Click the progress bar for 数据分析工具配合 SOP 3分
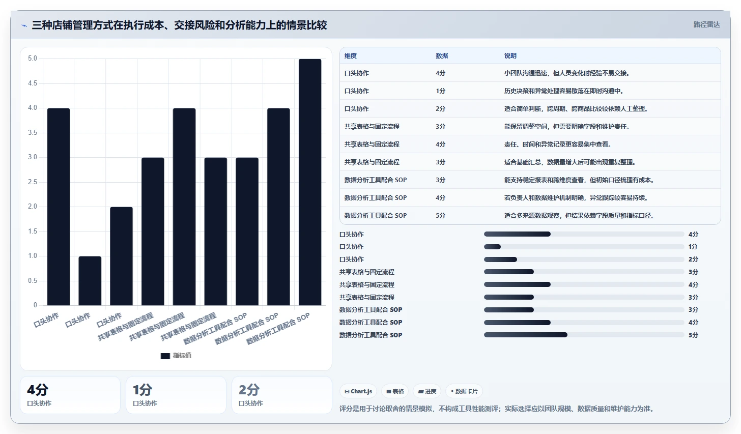Viewport: 741px width, 434px height. [584, 310]
